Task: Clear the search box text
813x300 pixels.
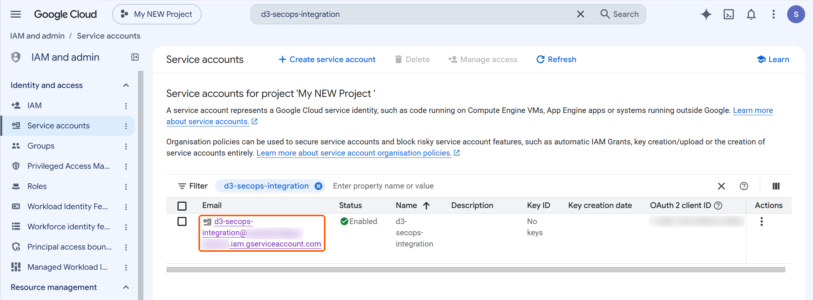Action: (580, 14)
